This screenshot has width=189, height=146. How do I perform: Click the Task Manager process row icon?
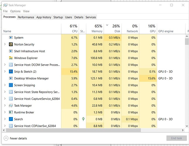[x=11, y=106]
